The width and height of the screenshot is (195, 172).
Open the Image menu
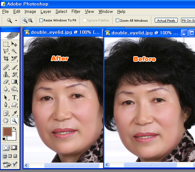click(30, 12)
